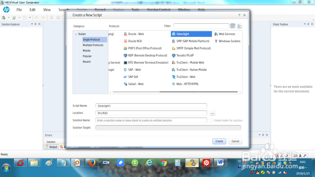315x177 pixels.
Task: Choose POP3 (Post Office Protocol)
Action: click(x=143, y=48)
